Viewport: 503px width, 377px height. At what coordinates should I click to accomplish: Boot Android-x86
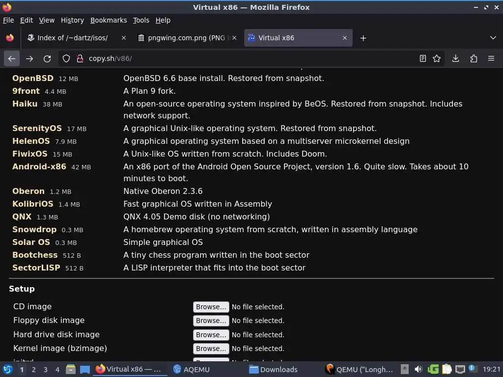39,167
